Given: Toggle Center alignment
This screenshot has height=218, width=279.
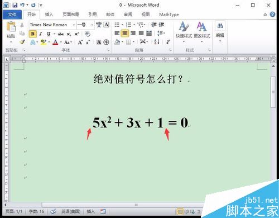Looking at the screenshot, I should 125,34.
